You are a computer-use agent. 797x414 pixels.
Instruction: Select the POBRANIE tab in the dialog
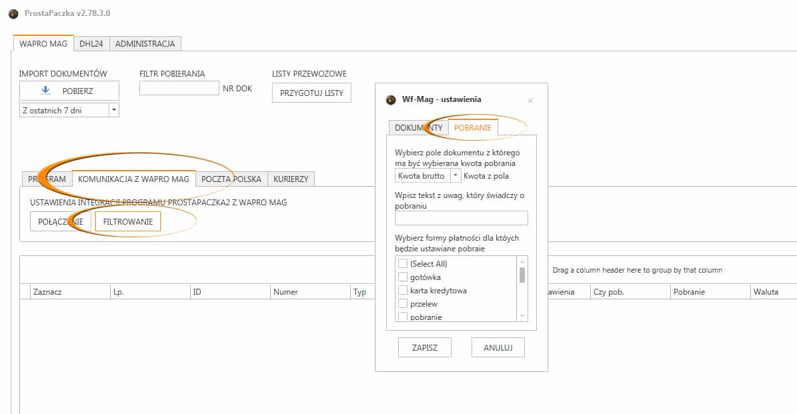[473, 127]
